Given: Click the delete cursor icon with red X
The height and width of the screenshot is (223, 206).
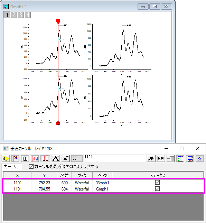Looking at the screenshot, I should tap(16, 158).
